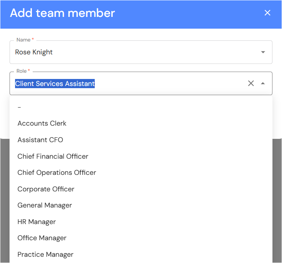
Task: Pick General Manager role option
Action: tap(45, 205)
